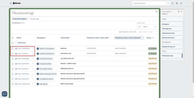Click Udsend resultat button
Screen dimensions: 194x98
click(146, 32)
